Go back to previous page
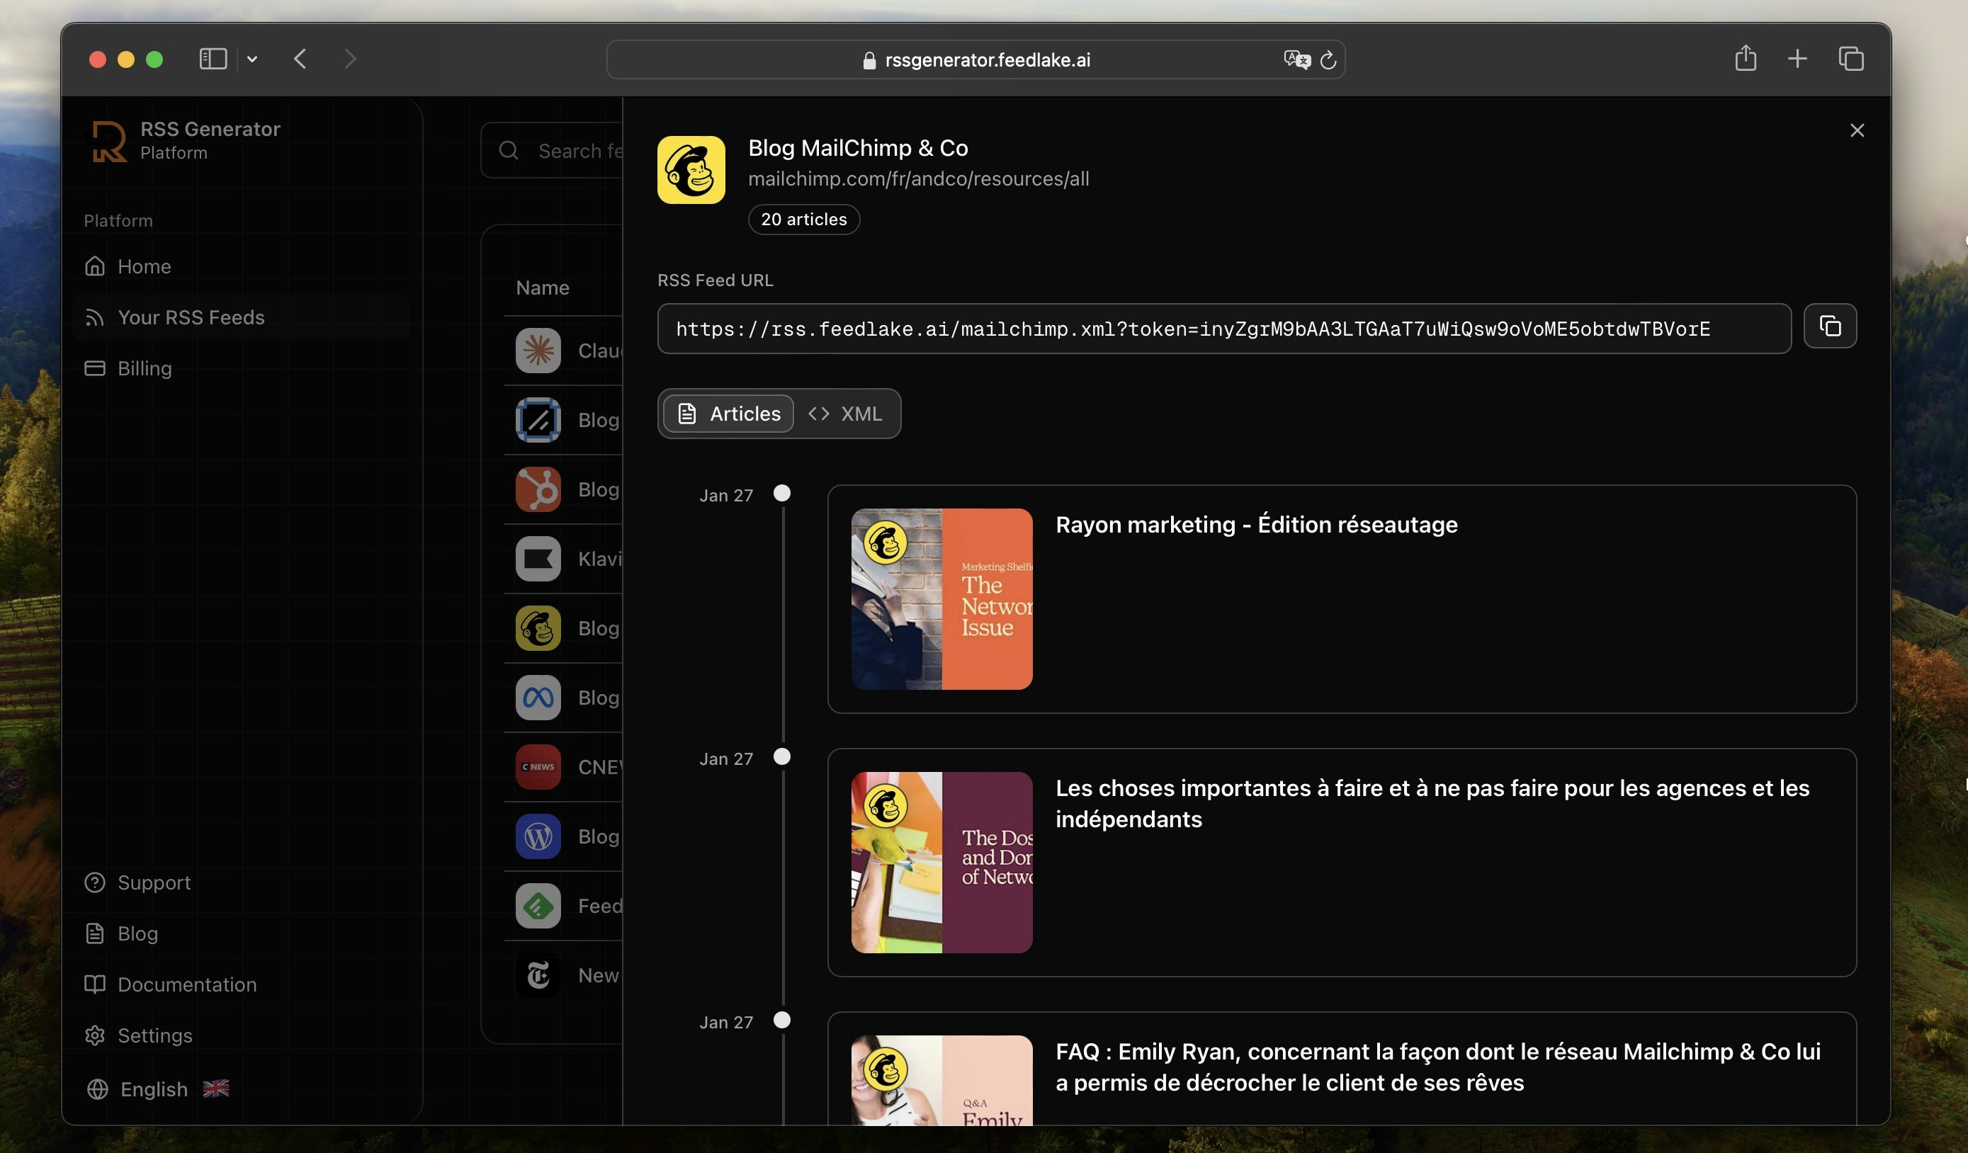The image size is (1968, 1153). pyautogui.click(x=300, y=59)
